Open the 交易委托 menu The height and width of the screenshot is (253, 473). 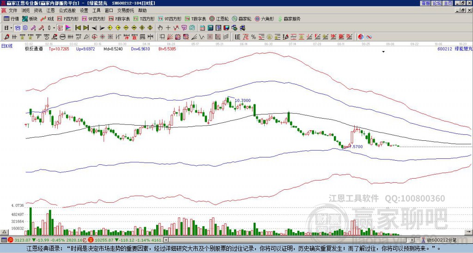pyautogui.click(x=126, y=11)
